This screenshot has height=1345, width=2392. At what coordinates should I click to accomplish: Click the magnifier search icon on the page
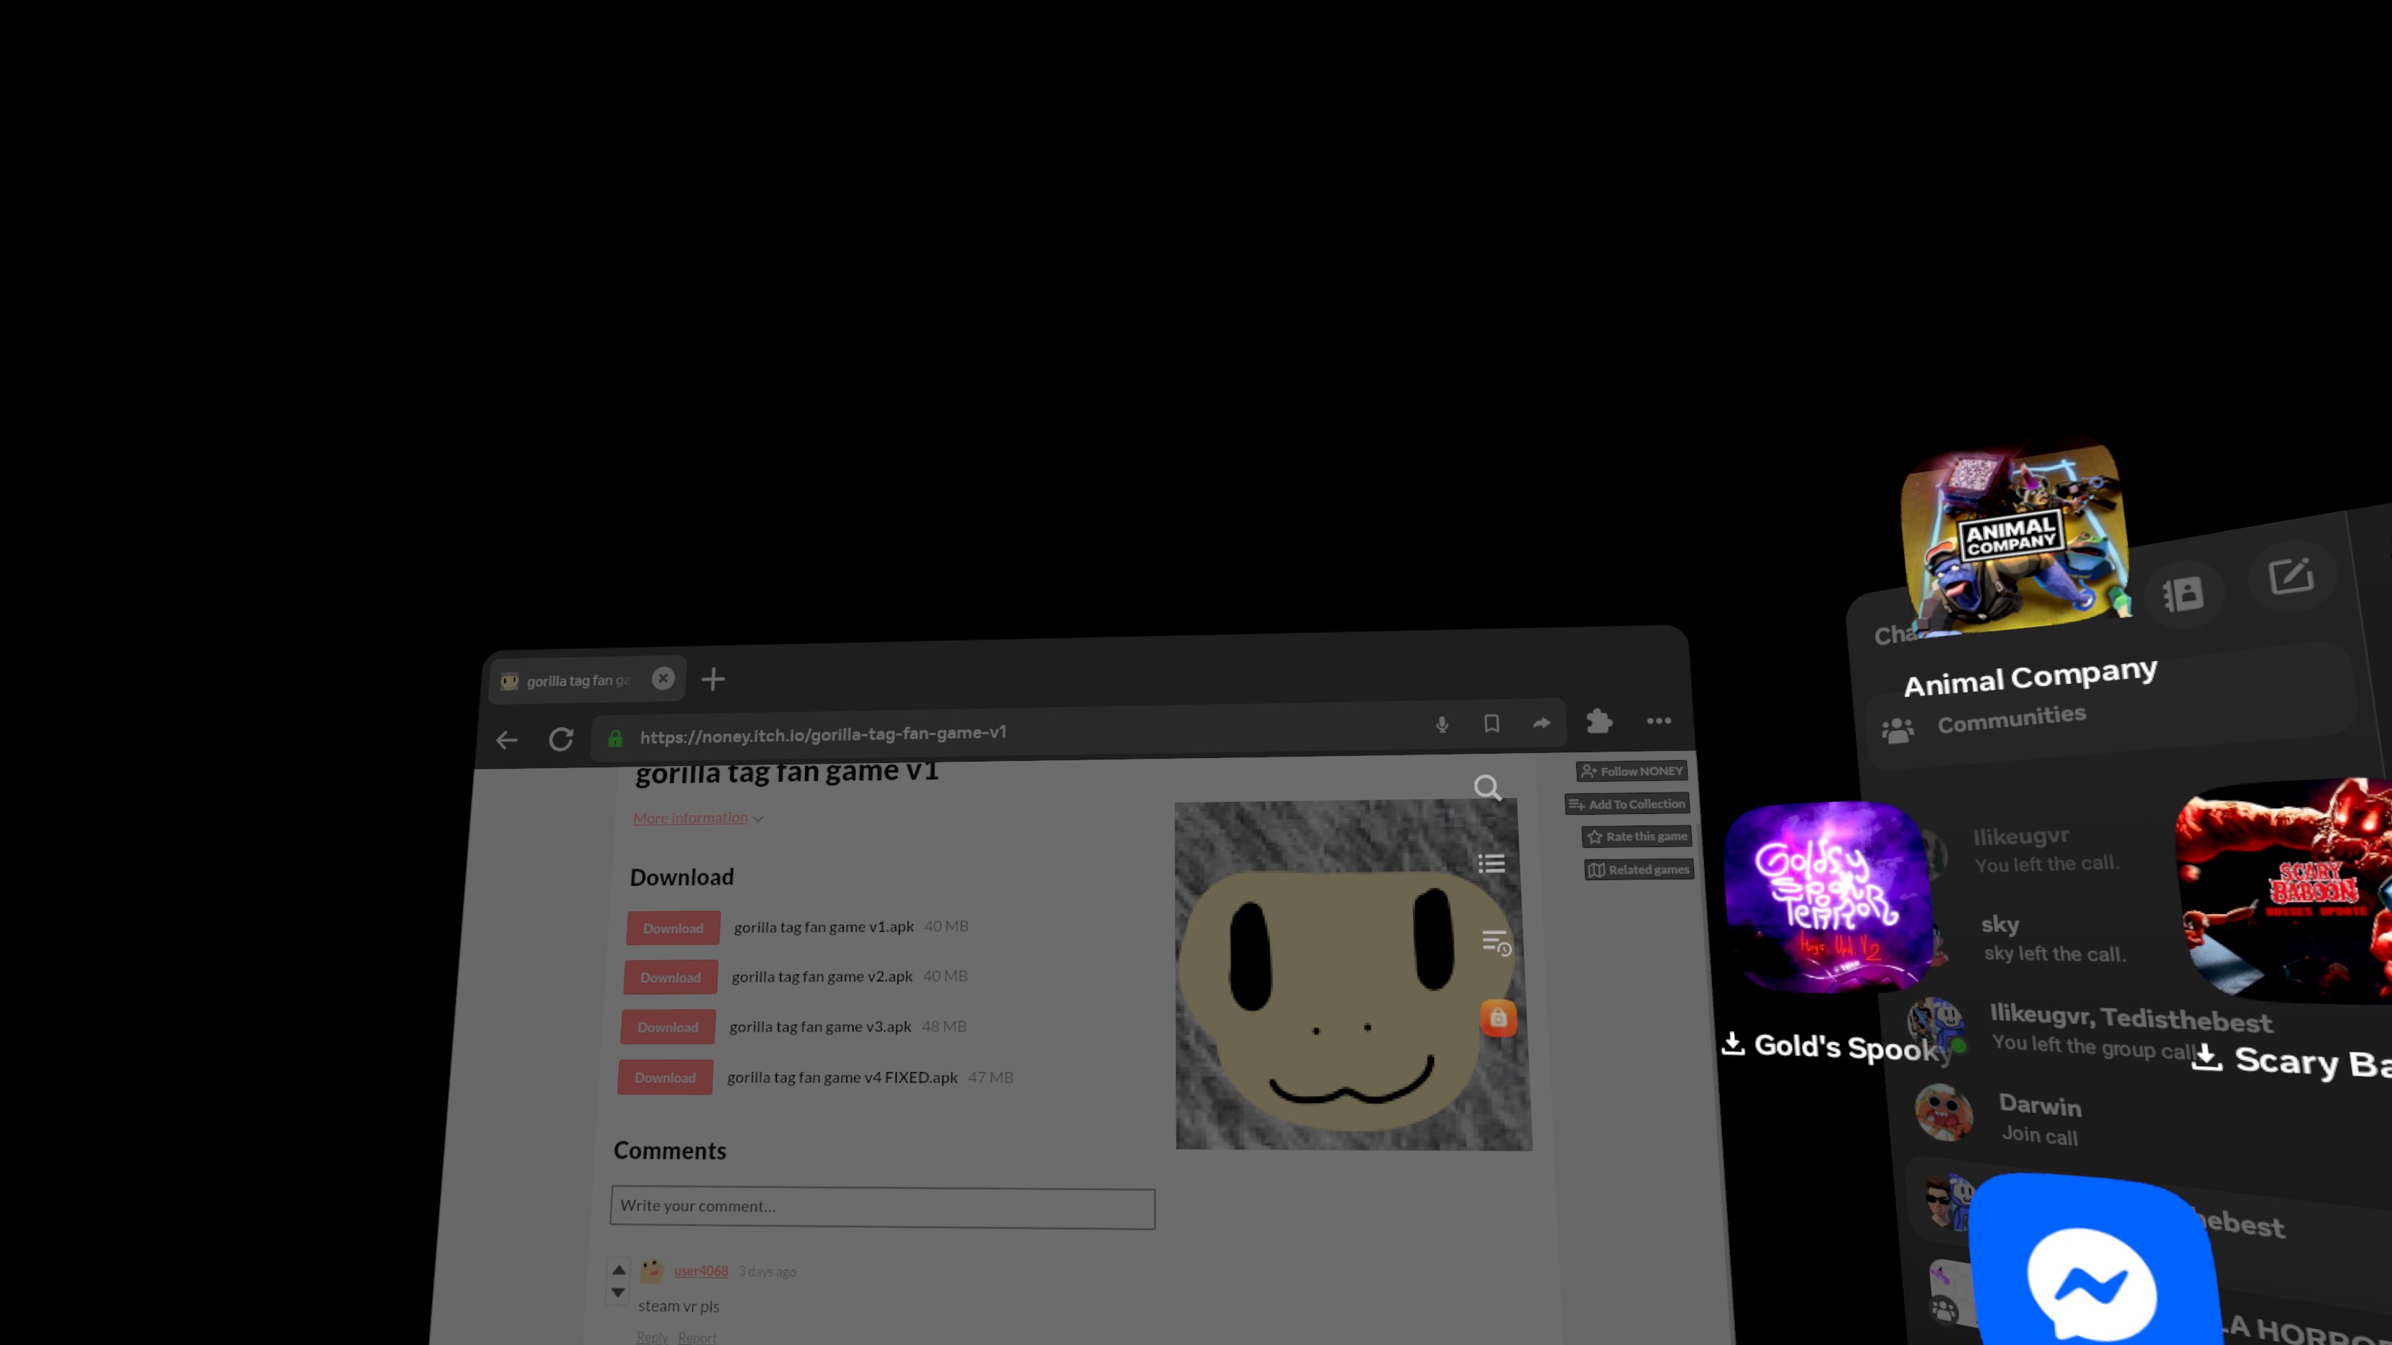pos(1488,788)
